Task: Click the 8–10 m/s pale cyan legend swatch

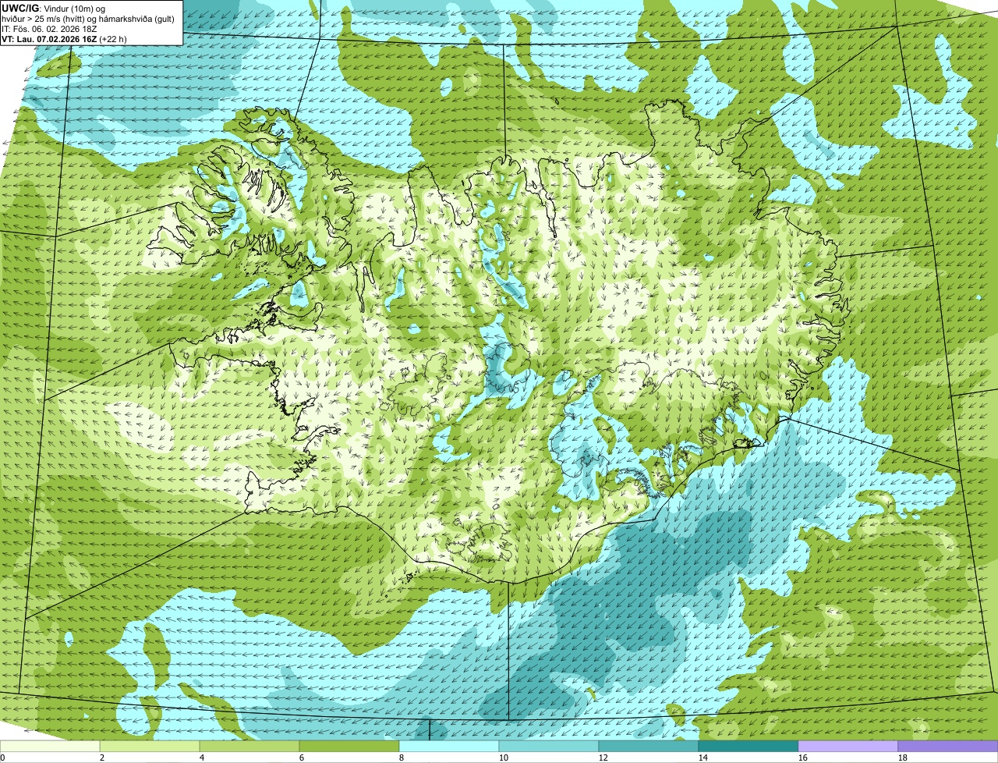Action: tap(449, 747)
